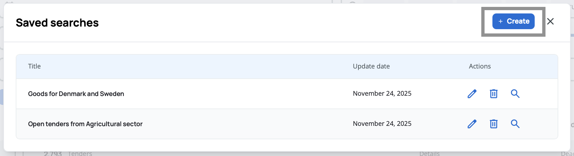Delete the Open tenders from Agricultural sector search
This screenshot has height=156, width=574.
(x=493, y=124)
